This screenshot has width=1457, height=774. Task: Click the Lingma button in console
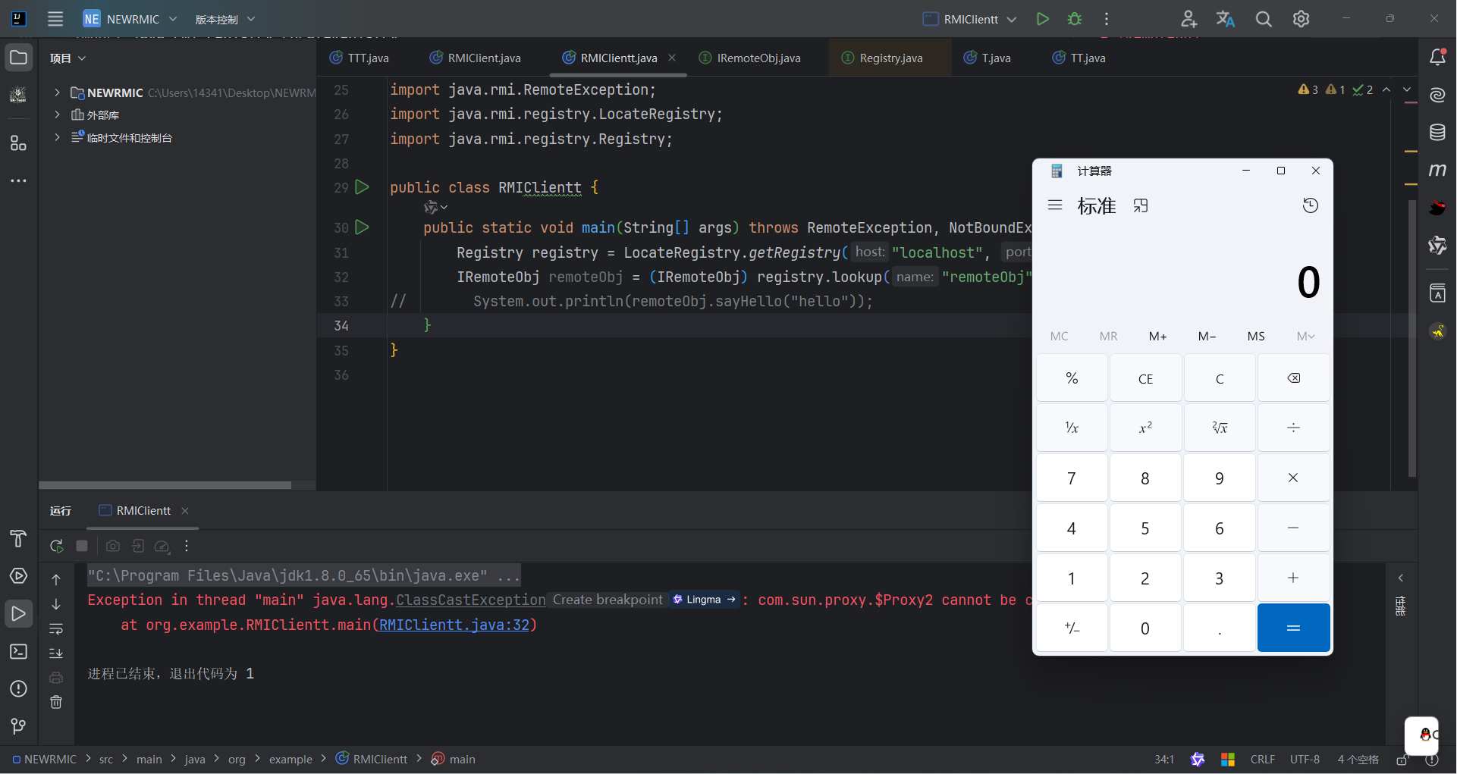click(705, 600)
